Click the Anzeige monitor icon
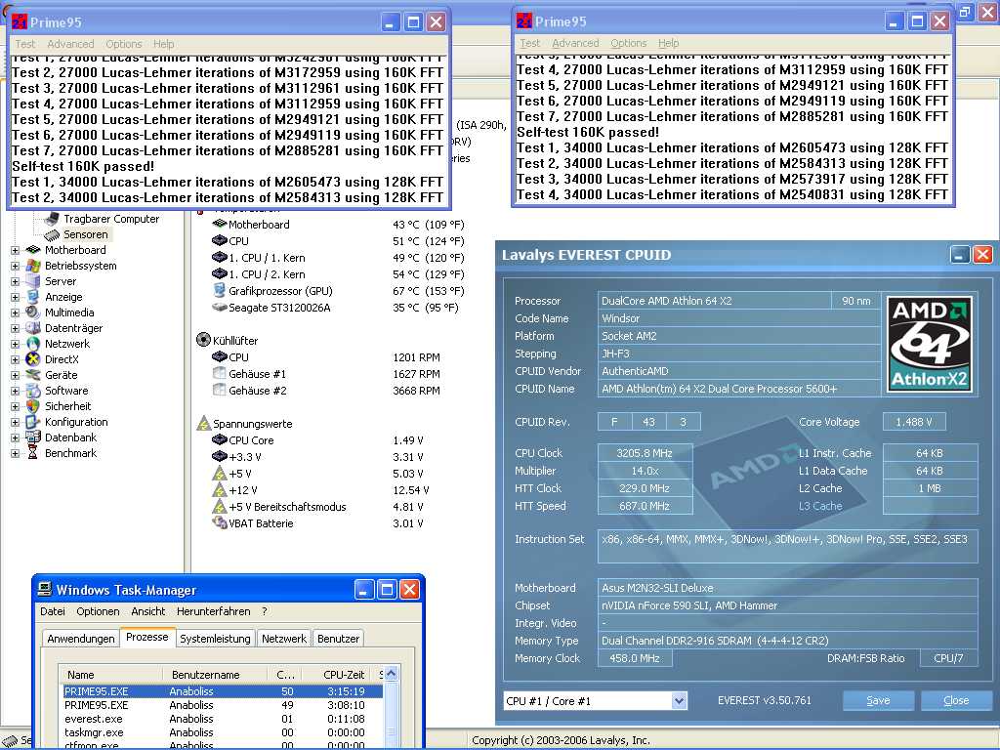 point(32,297)
